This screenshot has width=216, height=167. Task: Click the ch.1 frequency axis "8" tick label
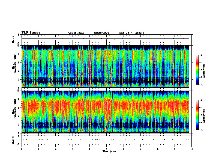tap(19, 54)
